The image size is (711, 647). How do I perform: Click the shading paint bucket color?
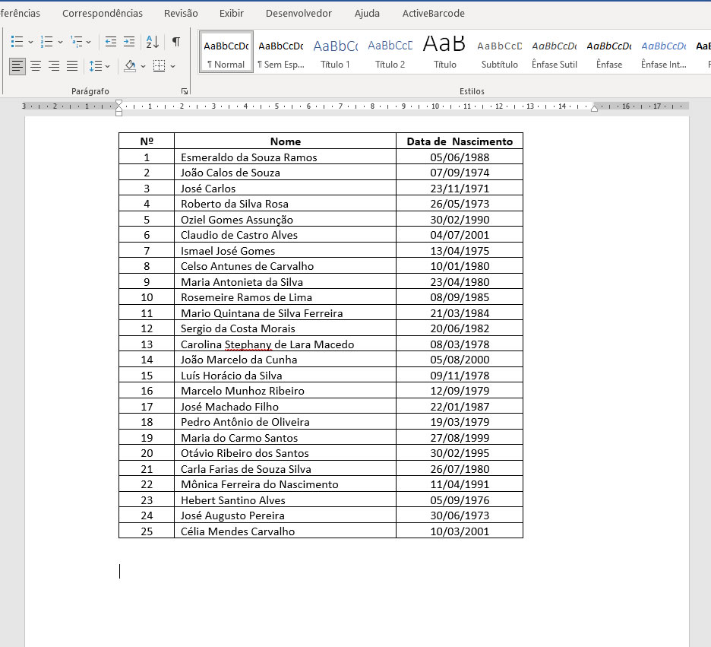(x=130, y=66)
